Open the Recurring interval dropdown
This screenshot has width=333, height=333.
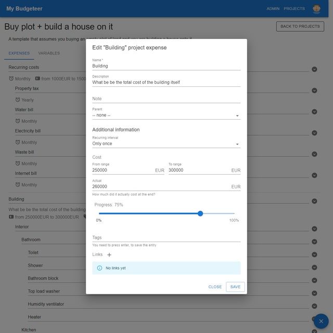(166, 144)
